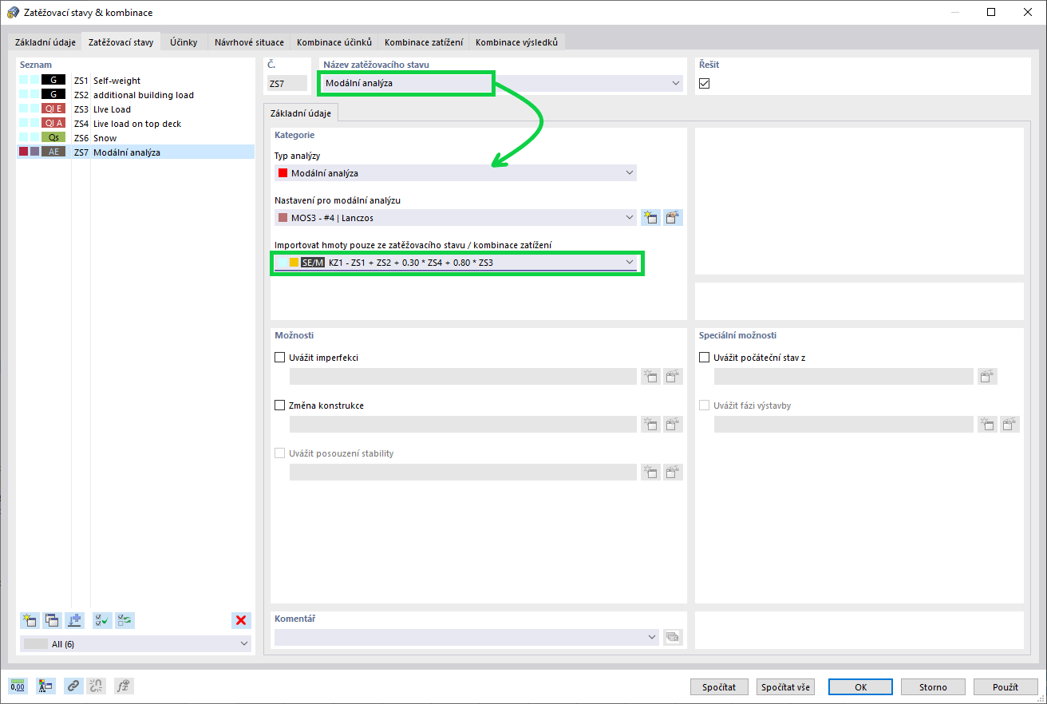Select the Zatěžovací stavy tab
The width and height of the screenshot is (1047, 704).
121,42
